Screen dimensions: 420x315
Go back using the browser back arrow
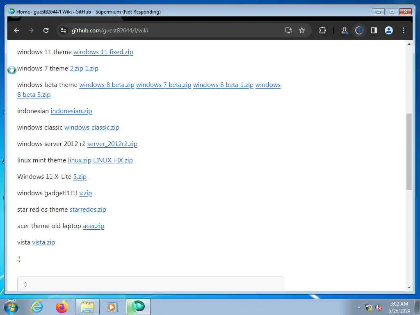16,30
